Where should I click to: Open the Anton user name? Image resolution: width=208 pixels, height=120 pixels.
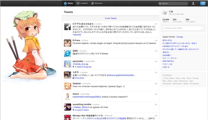coord(76,94)
